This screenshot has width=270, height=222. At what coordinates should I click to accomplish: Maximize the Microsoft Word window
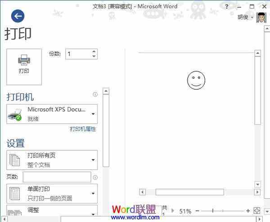coord(252,7)
